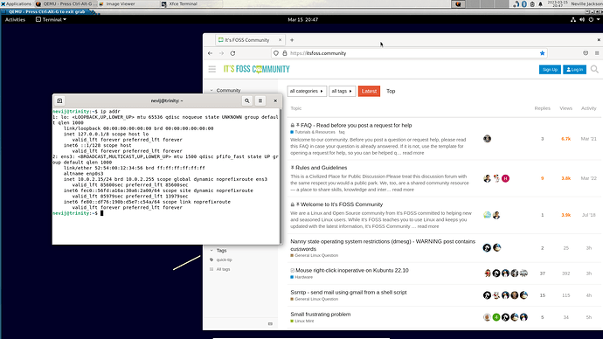
Task: Click the browser back arrow
Action: [210, 53]
